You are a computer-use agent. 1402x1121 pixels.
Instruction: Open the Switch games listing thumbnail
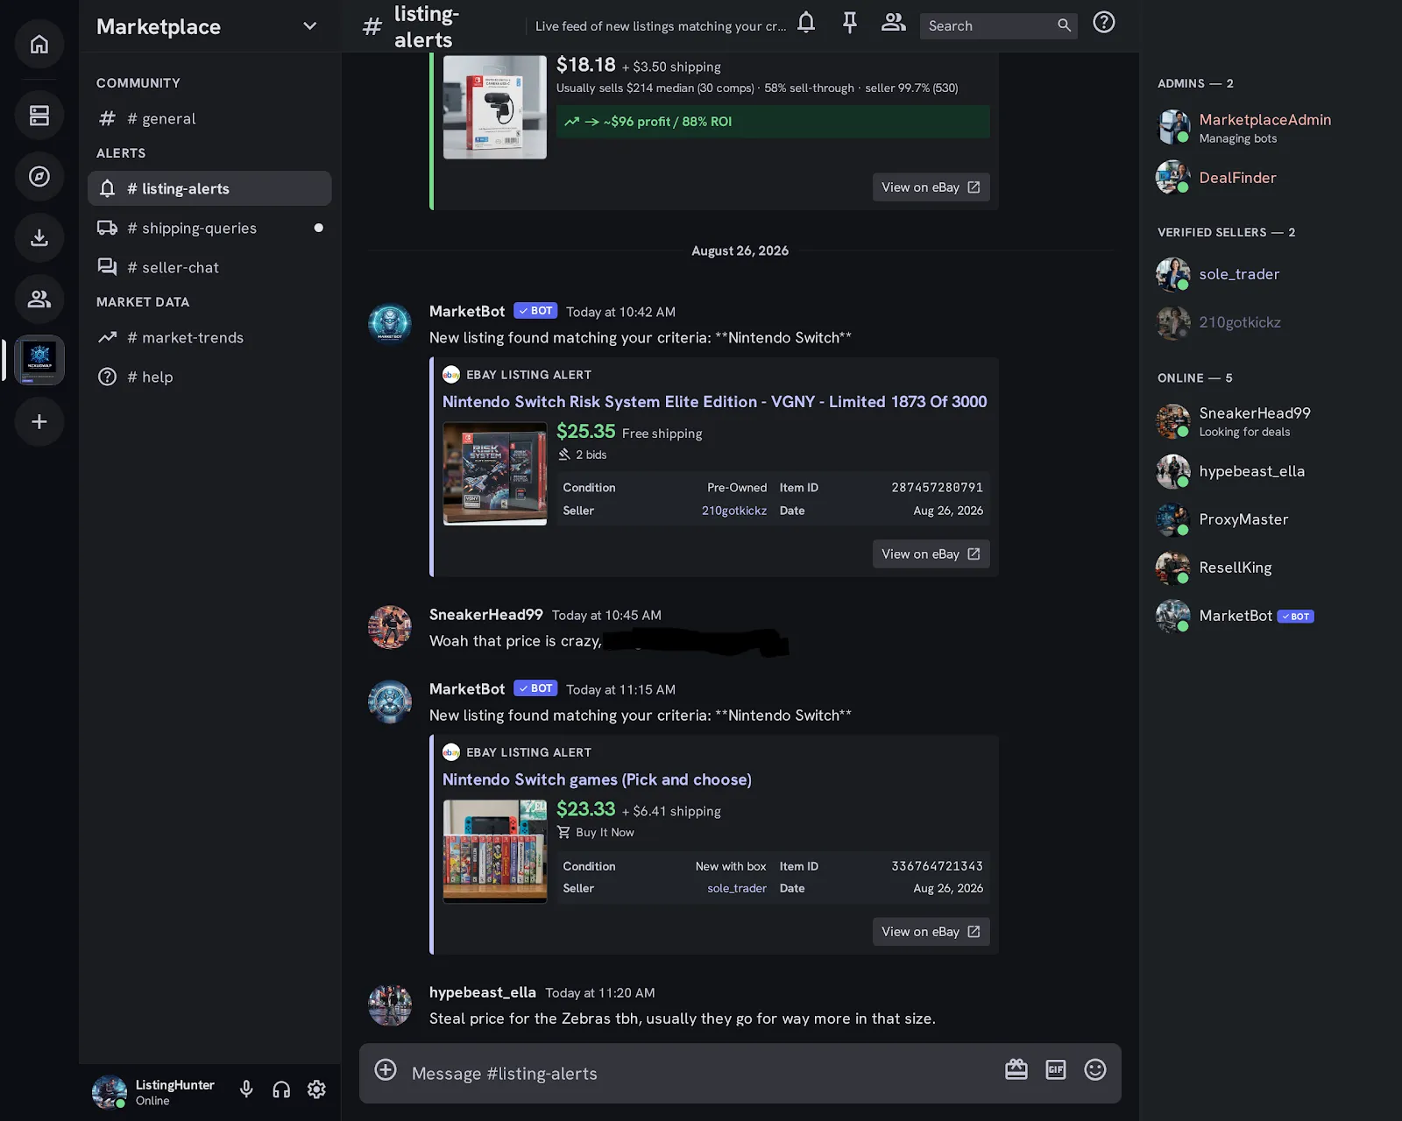point(495,851)
